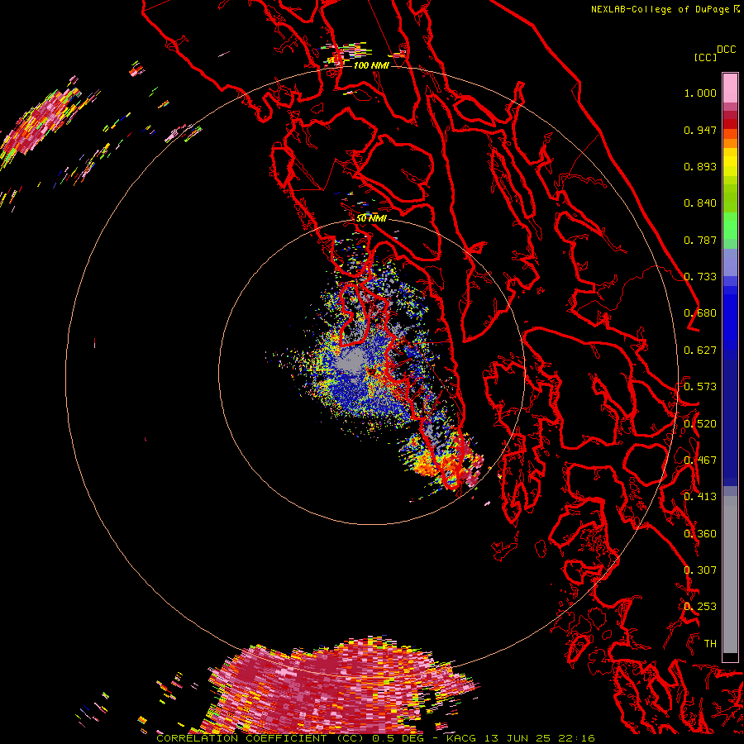
Task: Click the CORRELATION COEFFICIENT (CC) caption text
Action: tap(260, 738)
